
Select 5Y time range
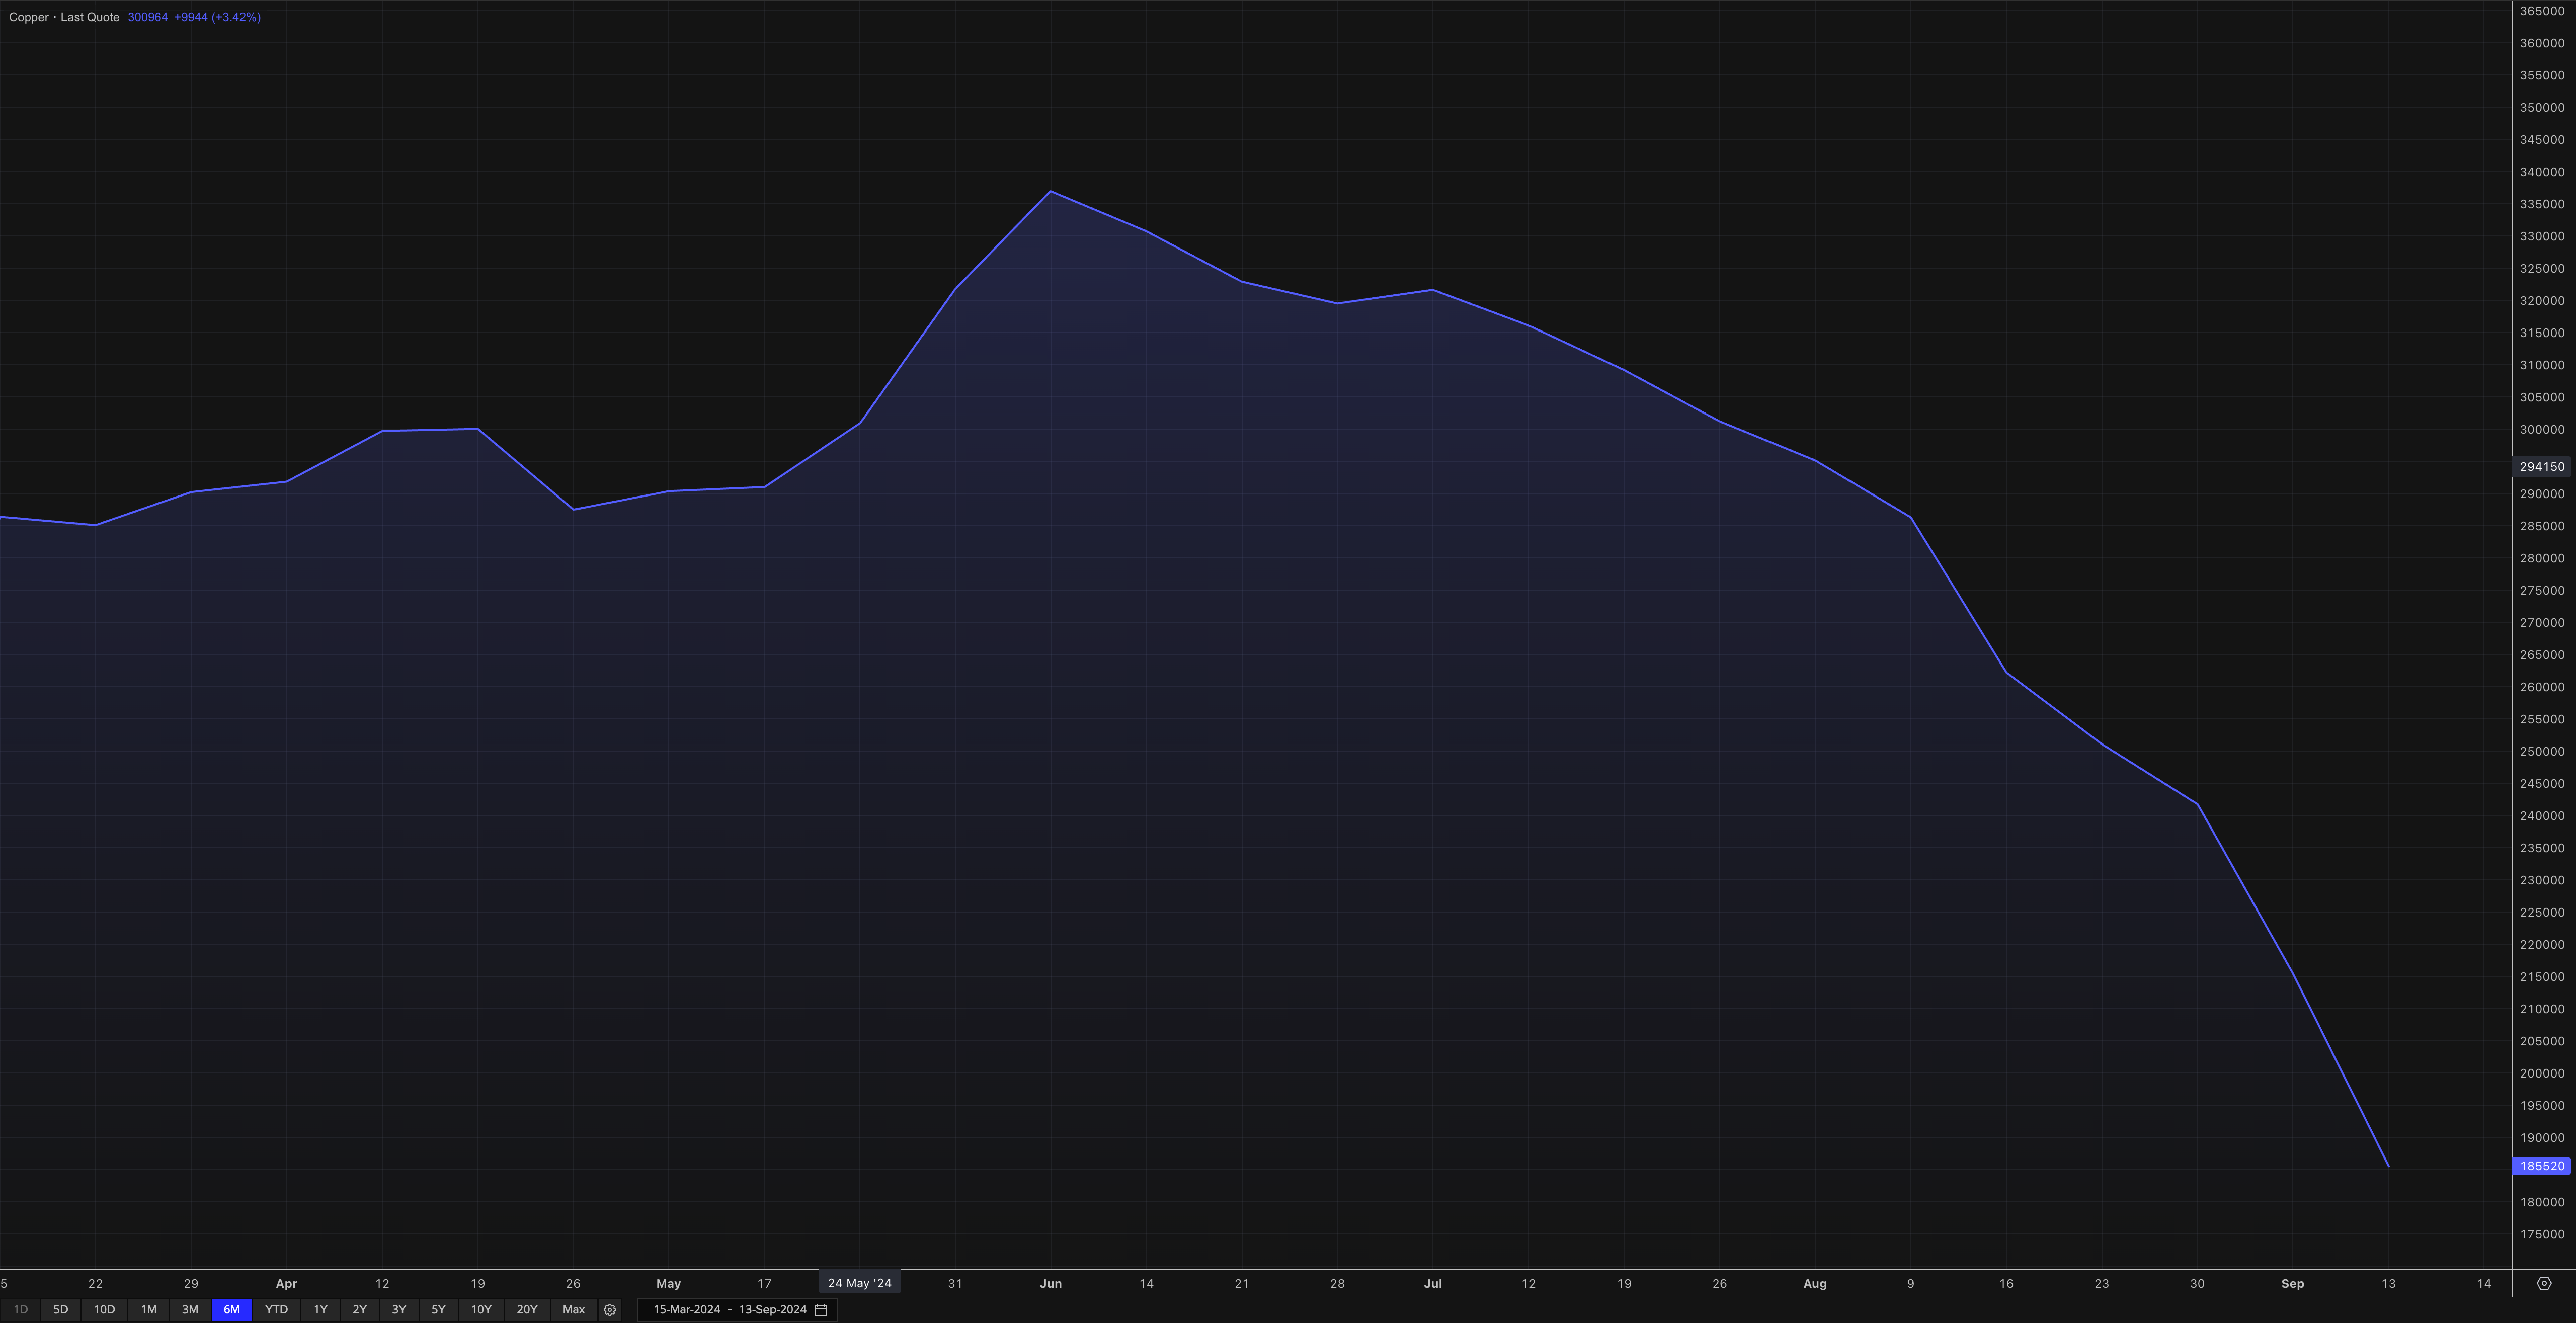pyautogui.click(x=438, y=1310)
